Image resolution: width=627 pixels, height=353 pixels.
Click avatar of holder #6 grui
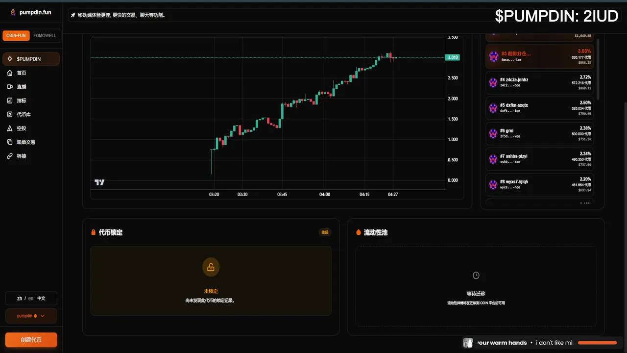pos(493,133)
